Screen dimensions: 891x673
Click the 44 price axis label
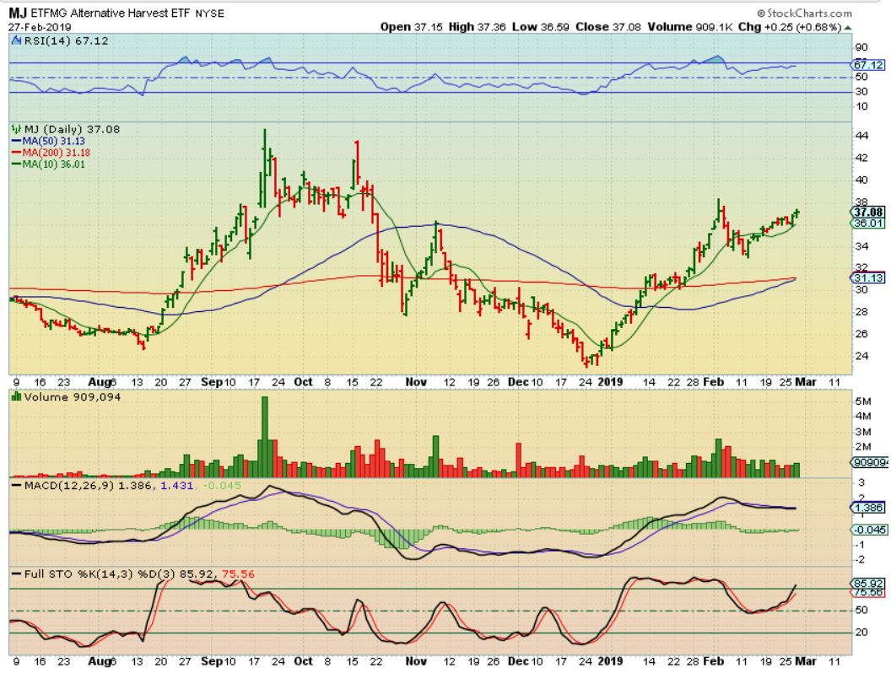tap(861, 136)
